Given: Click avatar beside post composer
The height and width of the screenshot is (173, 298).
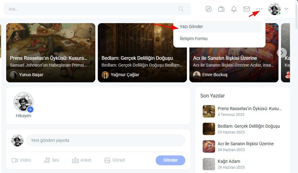Looking at the screenshot, I should (x=17, y=140).
